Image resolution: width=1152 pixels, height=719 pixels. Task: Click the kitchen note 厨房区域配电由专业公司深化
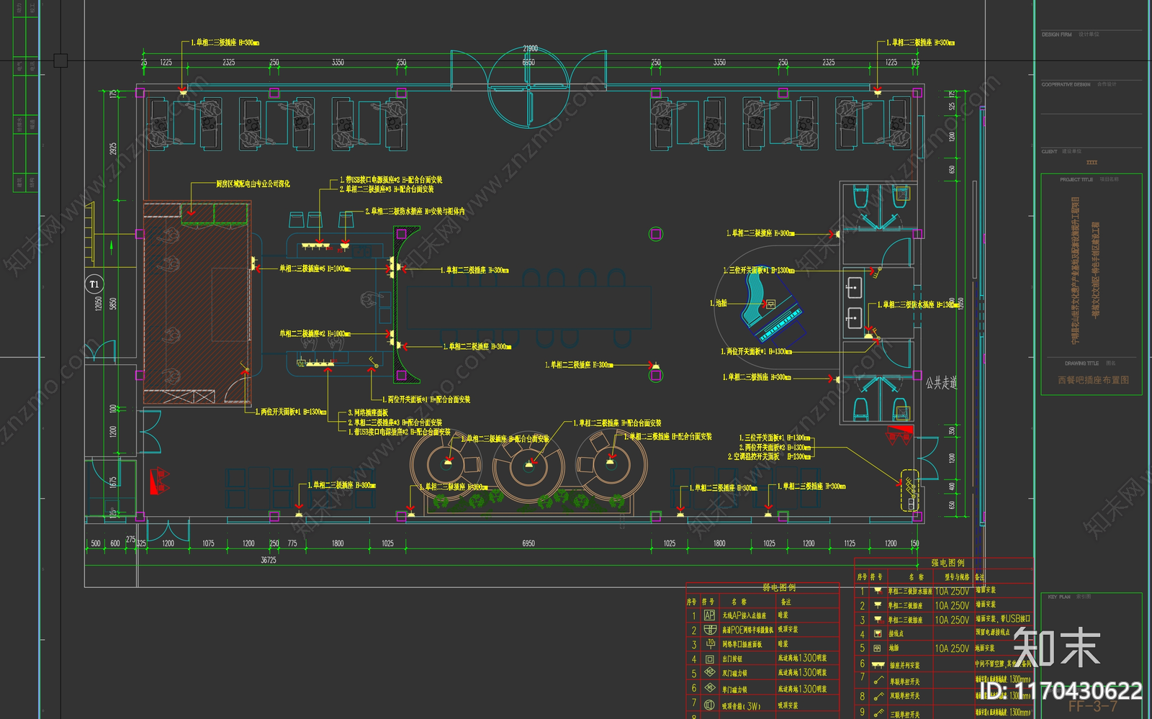253,184
